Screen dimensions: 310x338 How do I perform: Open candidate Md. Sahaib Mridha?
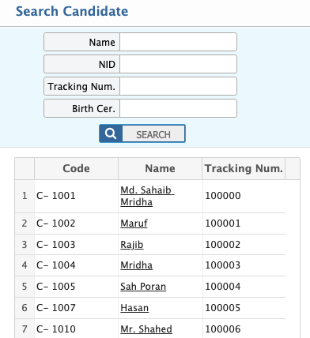pos(147,196)
